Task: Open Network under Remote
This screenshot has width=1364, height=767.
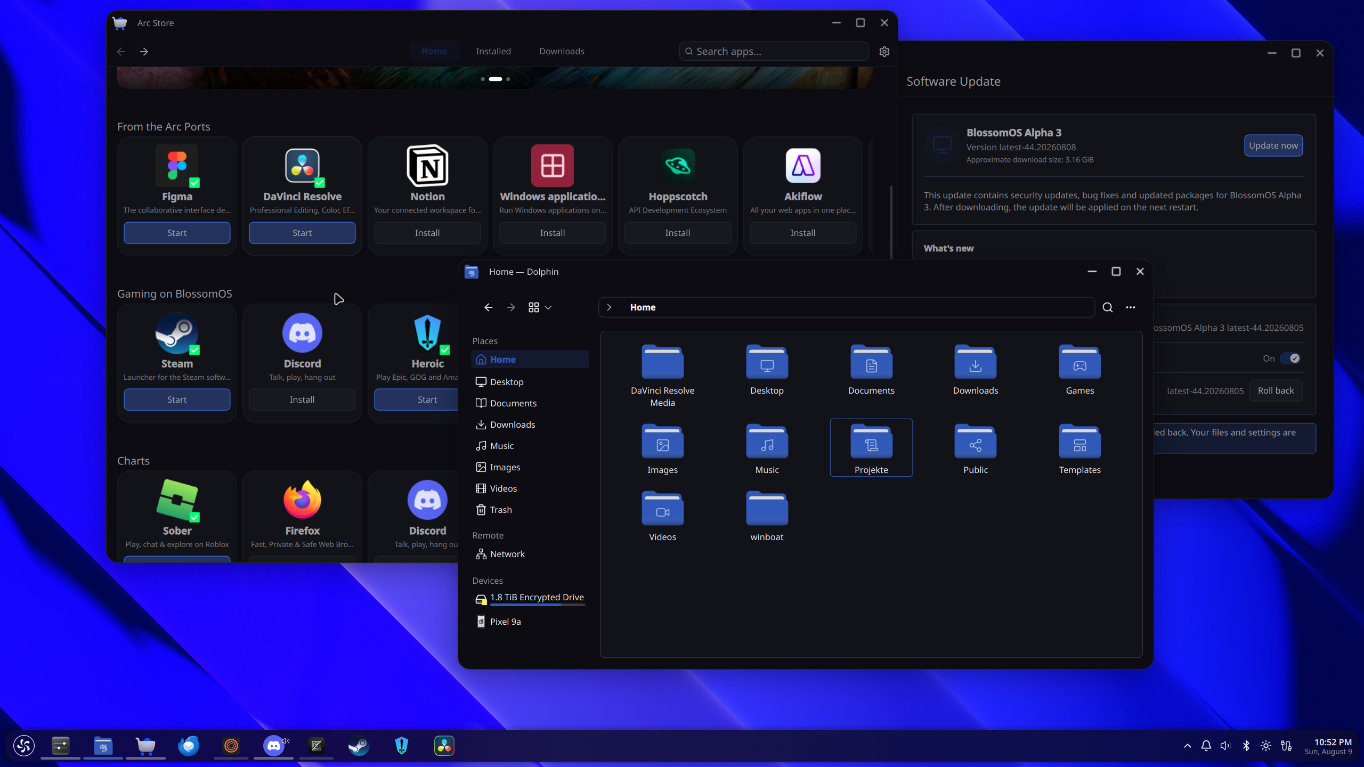Action: (x=530, y=554)
